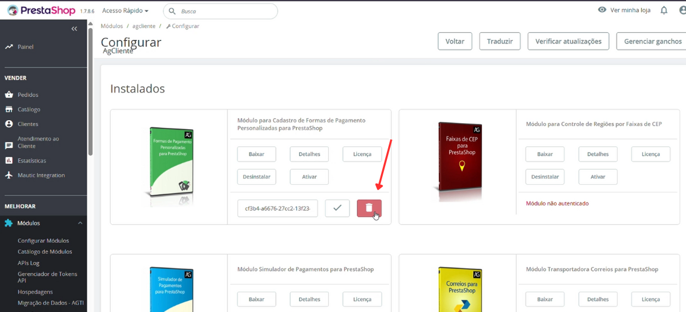
Task: Click Faixas de CEP red box image
Action: (458, 161)
